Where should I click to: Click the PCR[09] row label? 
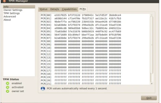pos(46,44)
